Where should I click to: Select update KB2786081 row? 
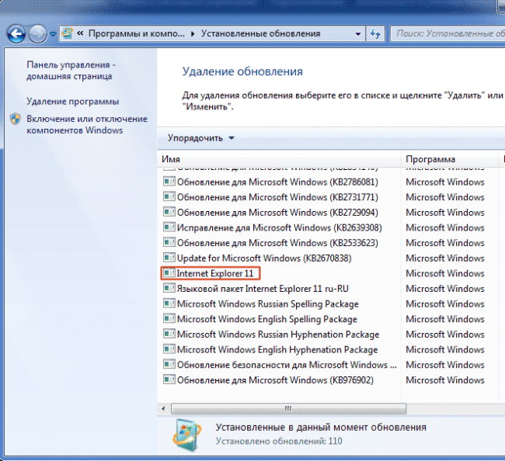(270, 182)
